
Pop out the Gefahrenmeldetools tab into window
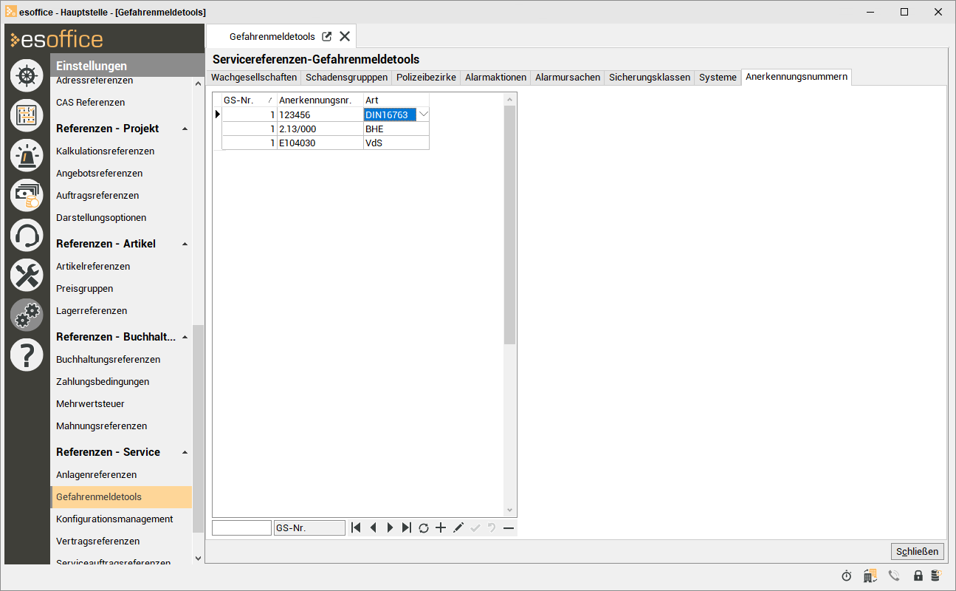327,36
